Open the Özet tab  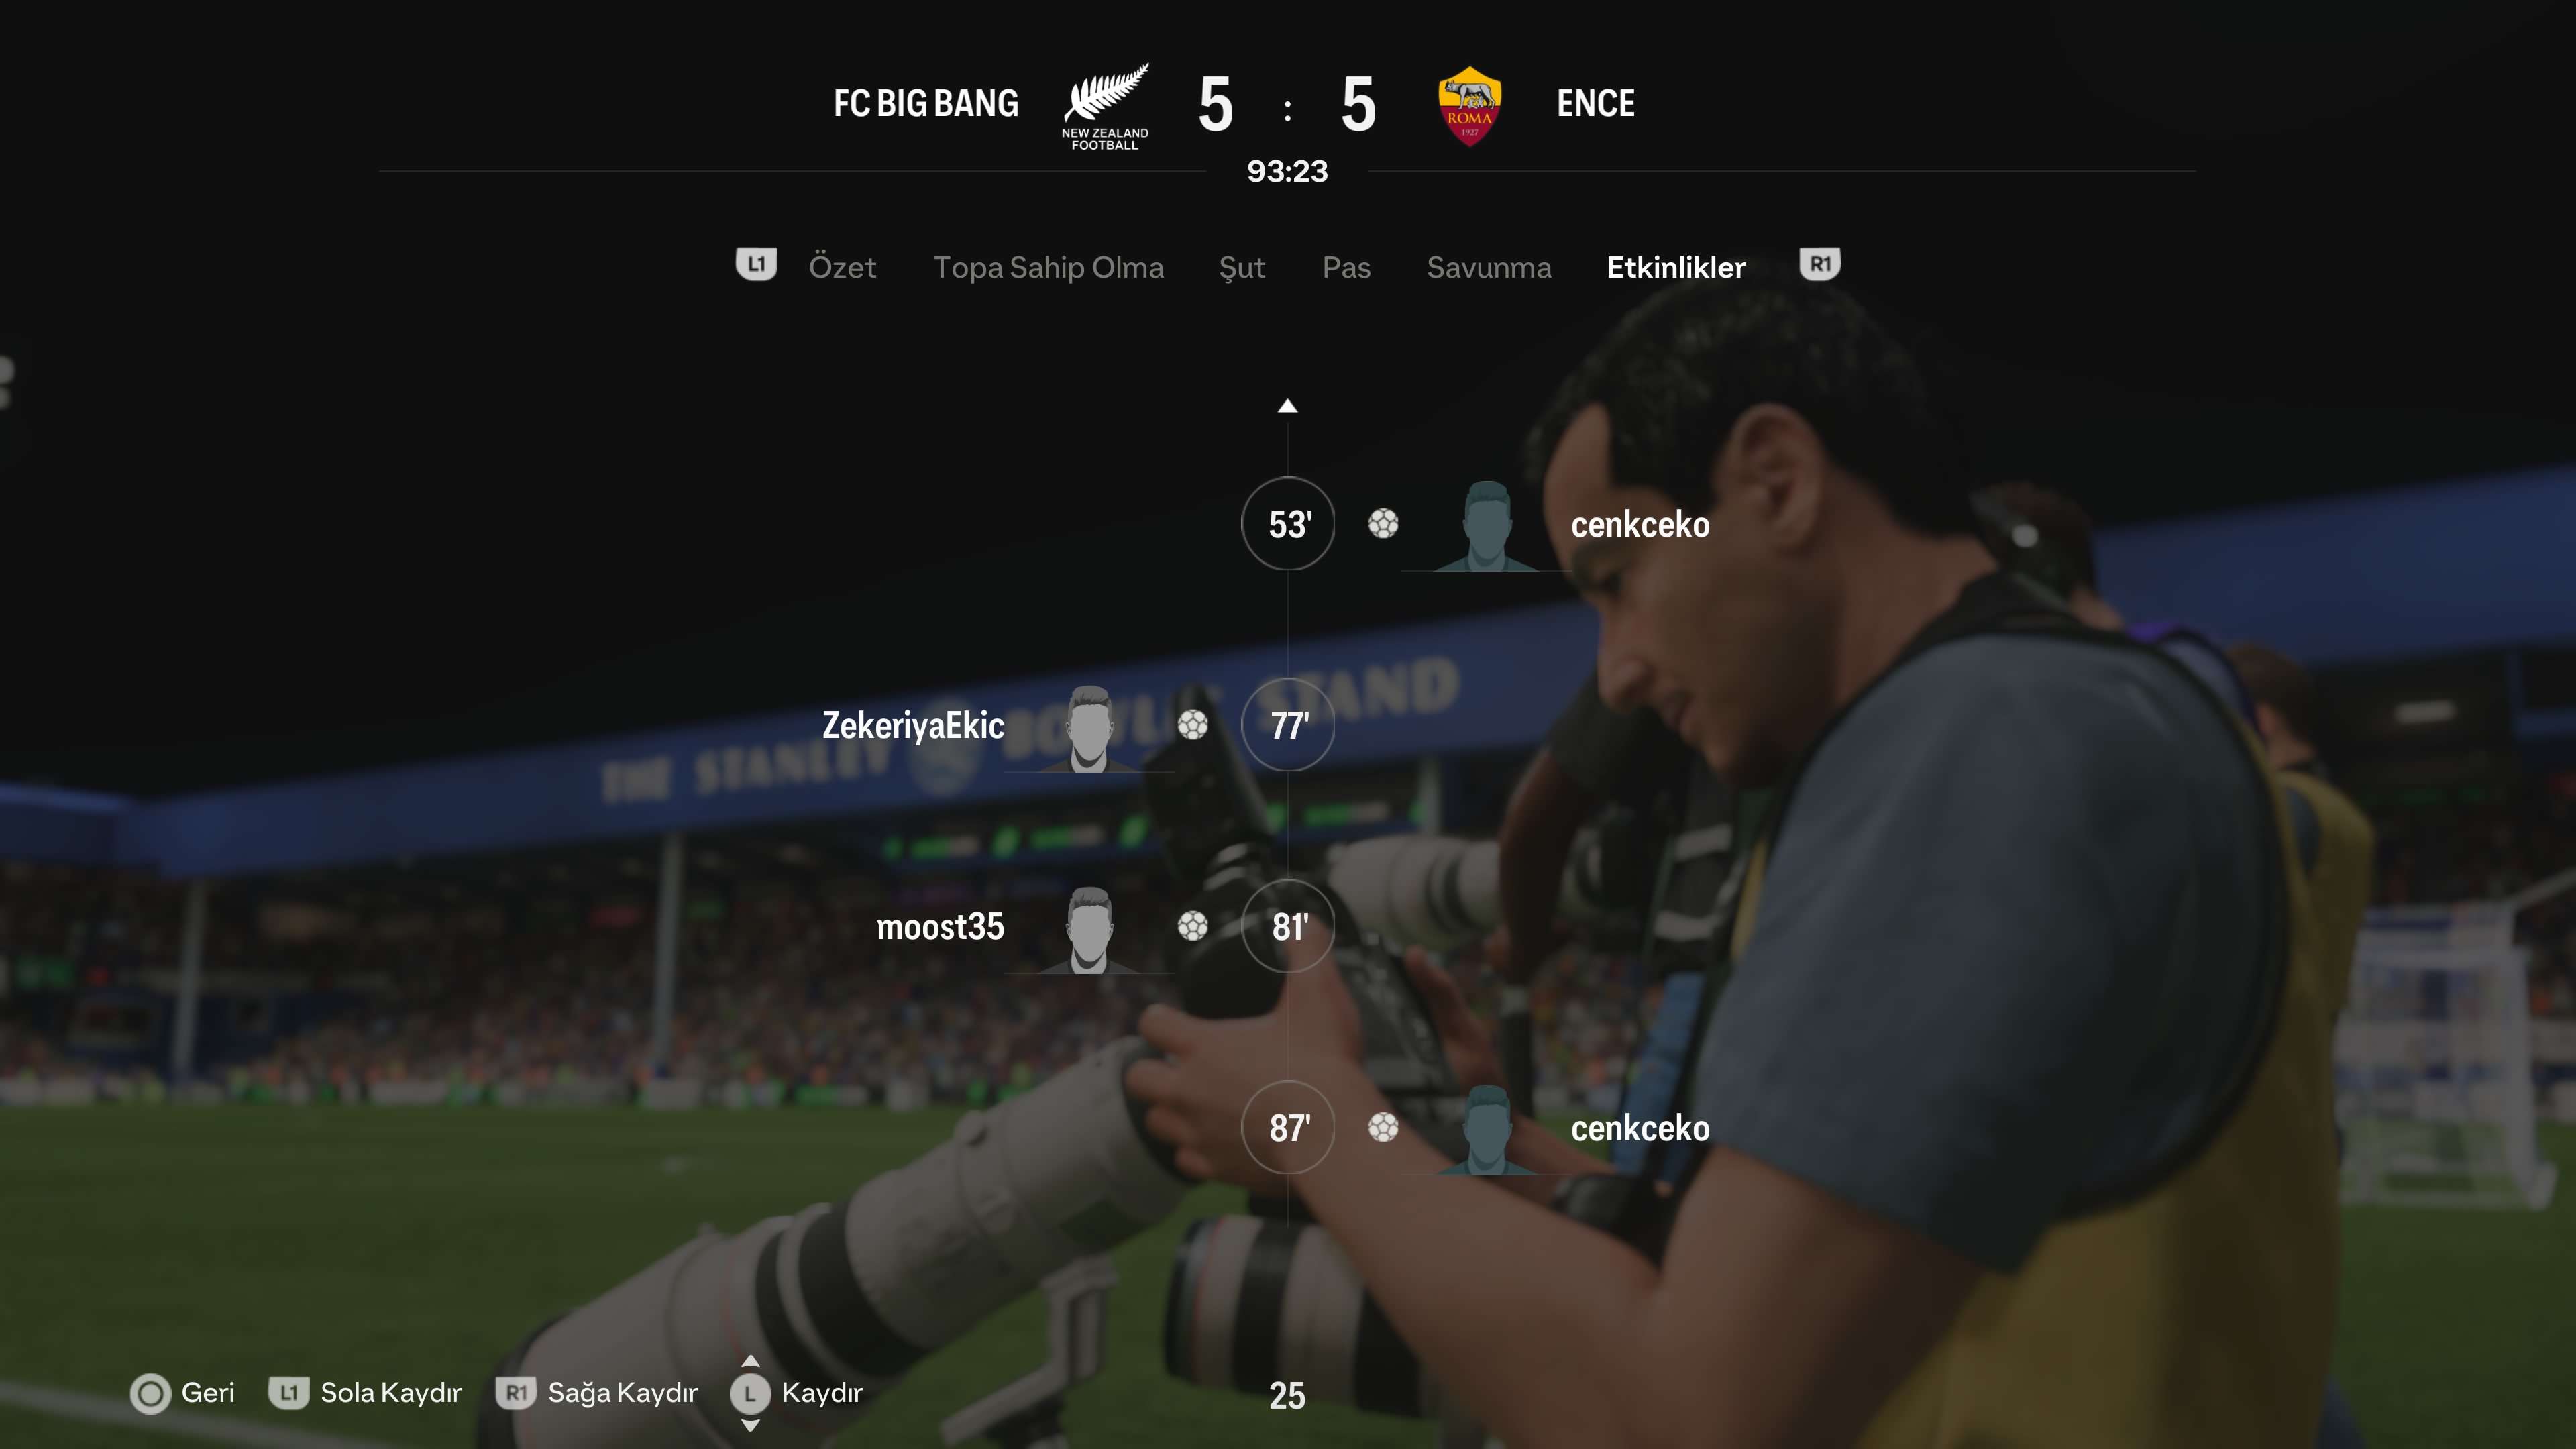[x=842, y=267]
